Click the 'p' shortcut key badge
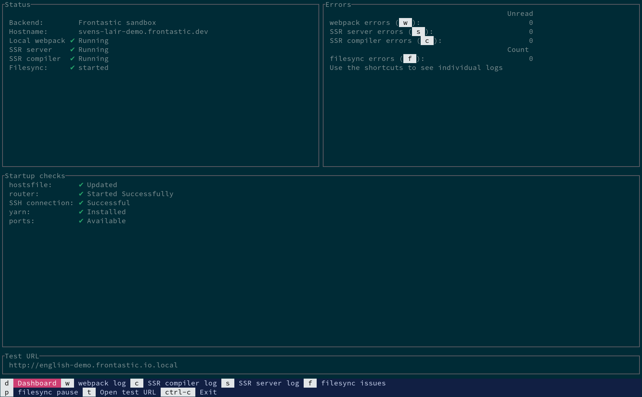 7,392
